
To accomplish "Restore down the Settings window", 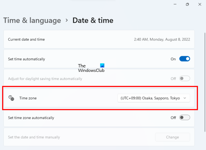I will (187, 4).
